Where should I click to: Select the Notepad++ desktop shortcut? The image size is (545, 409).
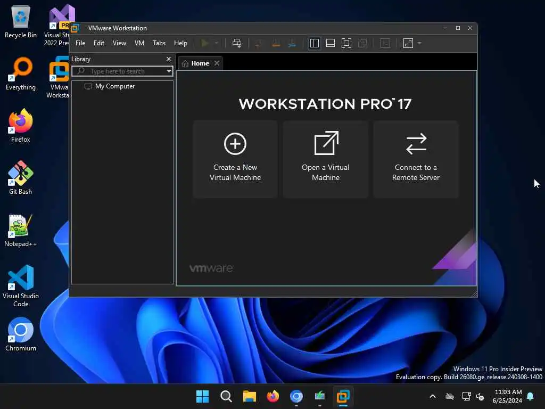point(21,231)
